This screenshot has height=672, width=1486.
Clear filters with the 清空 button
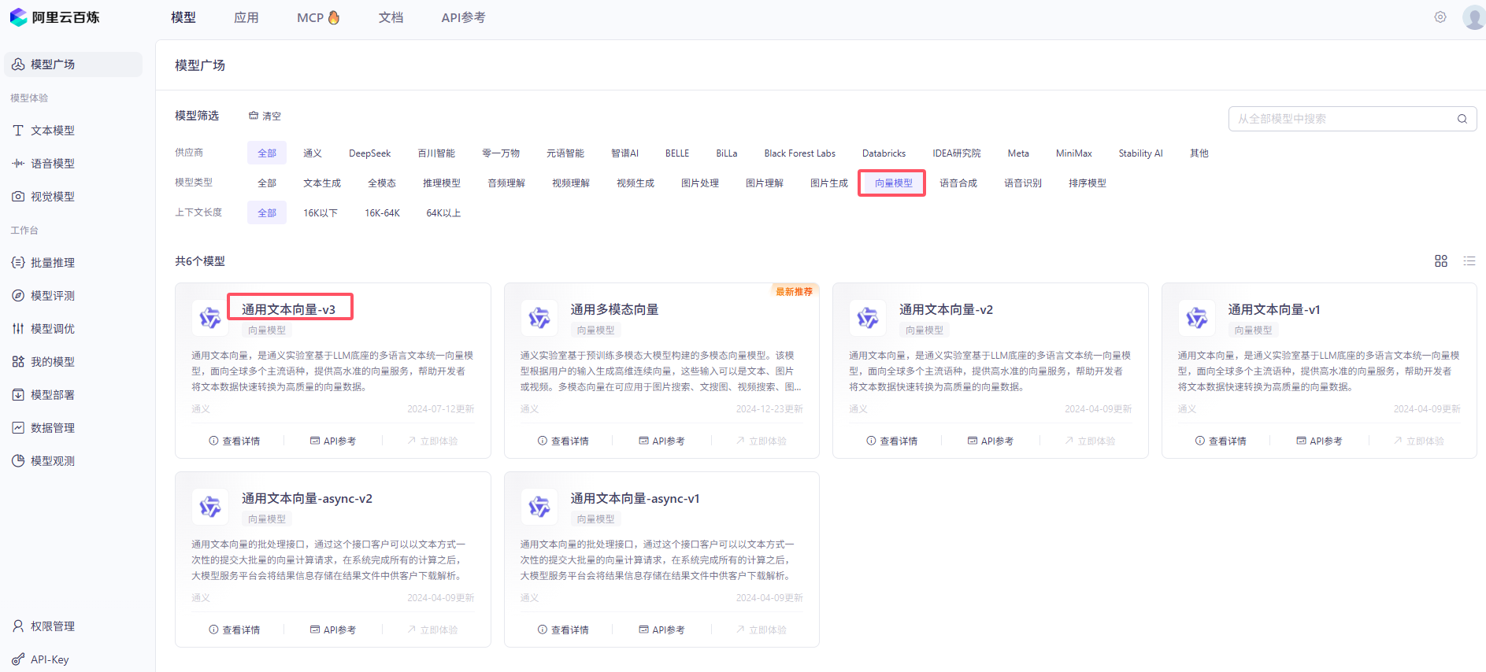tap(265, 116)
